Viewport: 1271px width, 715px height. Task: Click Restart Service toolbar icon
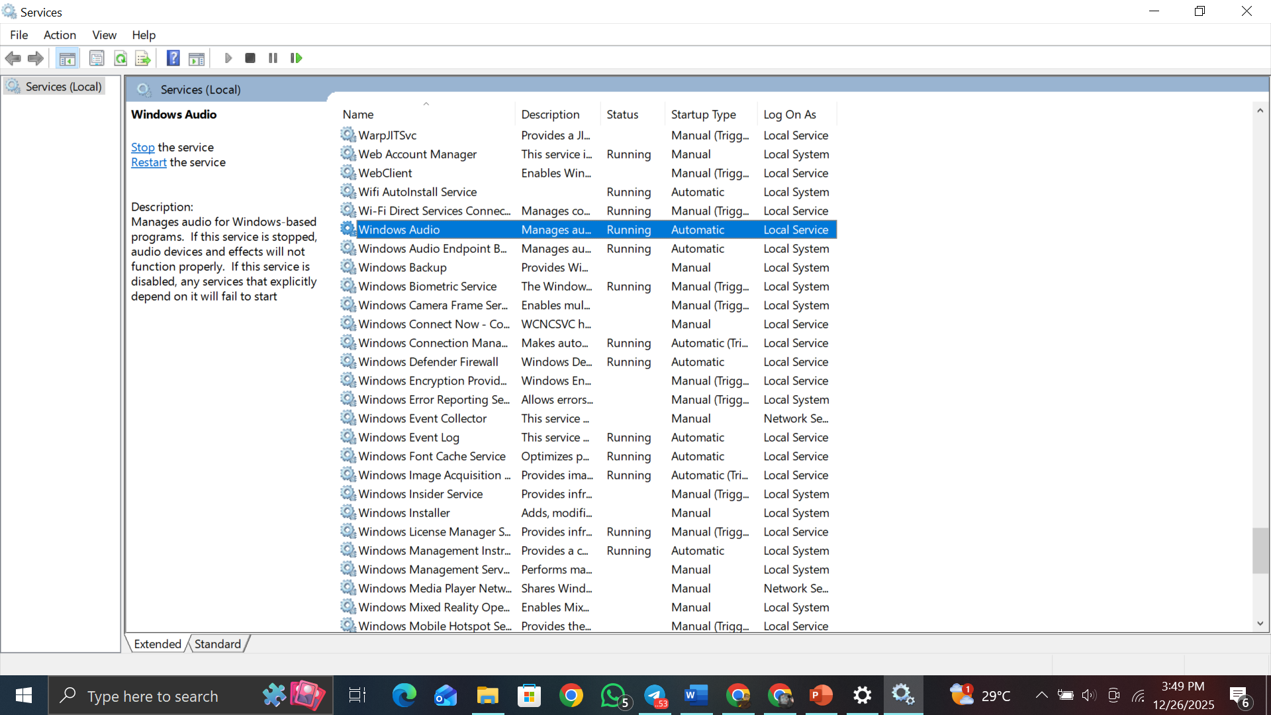click(296, 58)
